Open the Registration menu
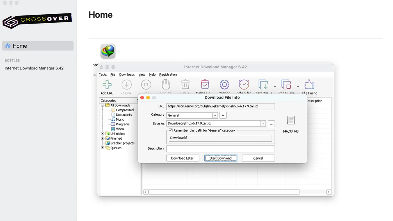The image size is (393, 221). click(168, 75)
